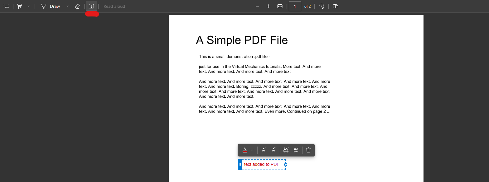Increase text spacing in the text toolbar

click(x=286, y=150)
